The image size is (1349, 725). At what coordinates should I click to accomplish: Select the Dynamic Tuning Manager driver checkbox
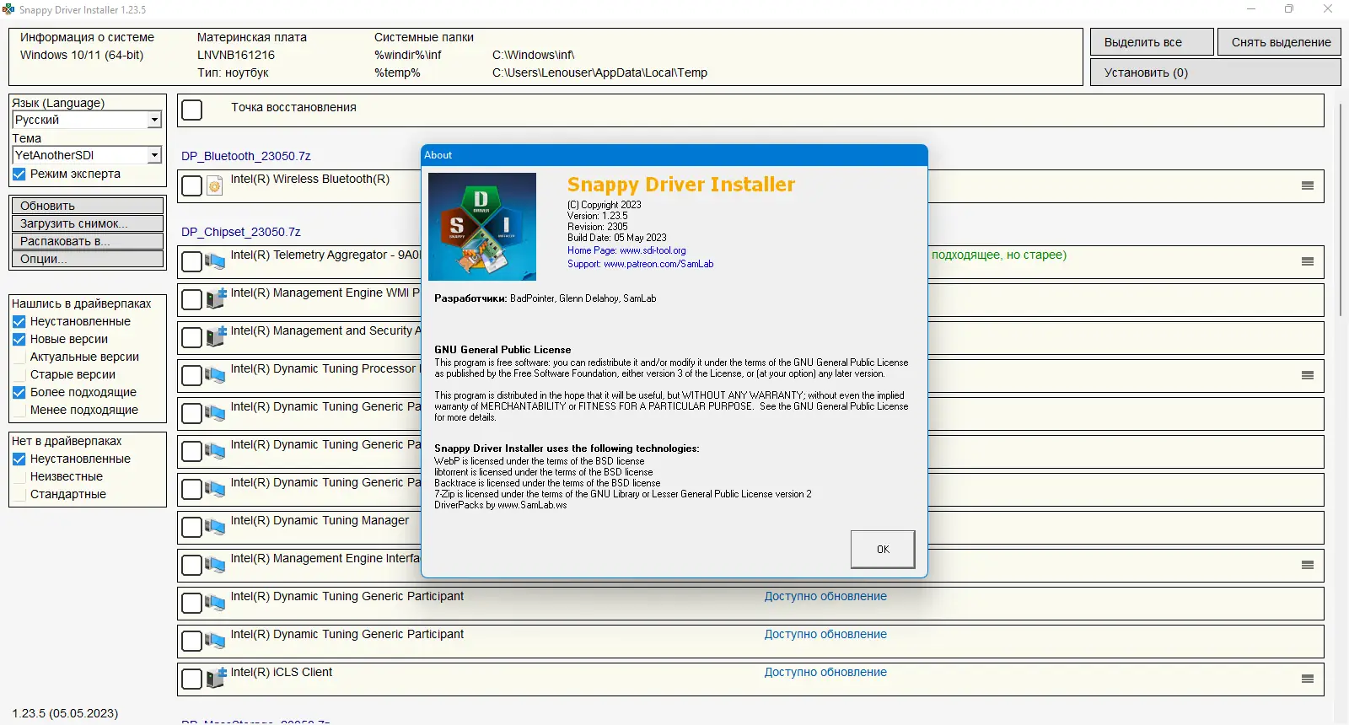click(x=192, y=527)
